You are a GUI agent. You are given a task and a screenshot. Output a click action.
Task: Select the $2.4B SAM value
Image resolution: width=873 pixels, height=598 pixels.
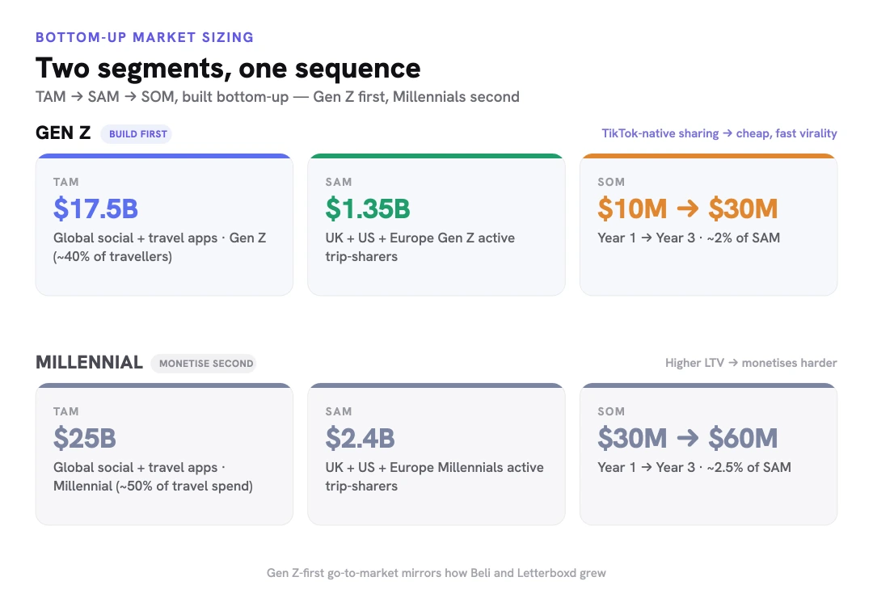361,438
